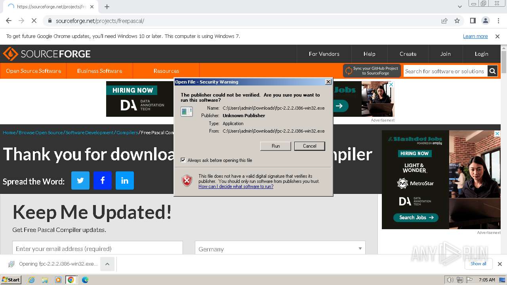Click the Login link
This screenshot has height=285, width=507.
(x=481, y=54)
